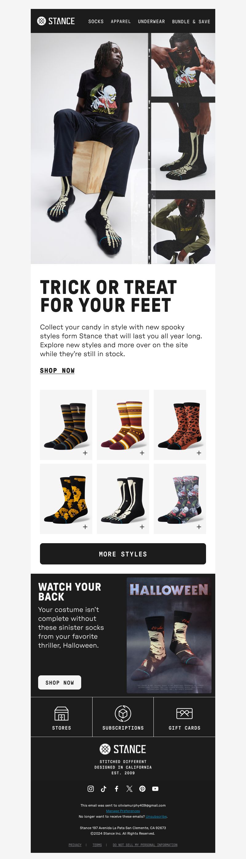
Task: Expand plus on skeleton bone sock
Action: coord(142,527)
